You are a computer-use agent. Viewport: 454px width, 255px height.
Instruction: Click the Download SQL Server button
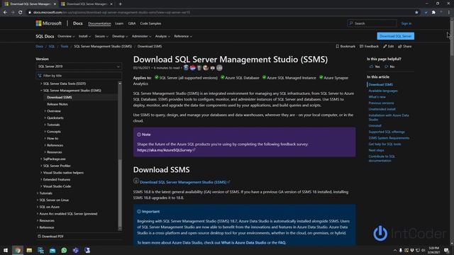396,36
